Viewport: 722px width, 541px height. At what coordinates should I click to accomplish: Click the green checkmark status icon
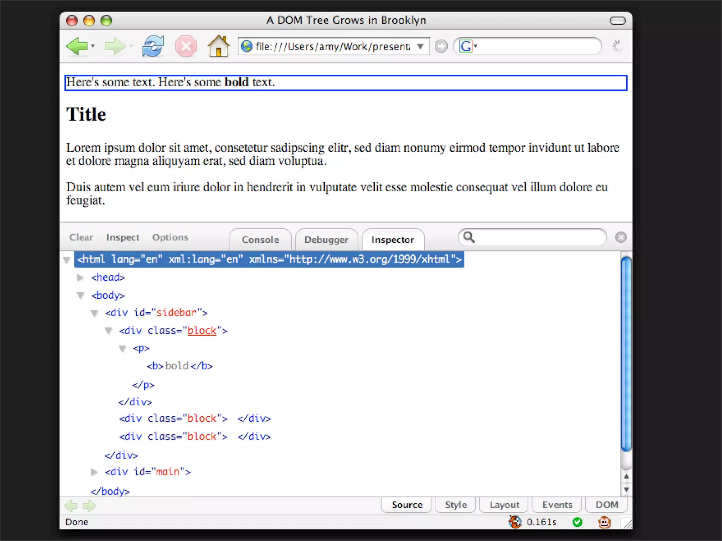(577, 522)
